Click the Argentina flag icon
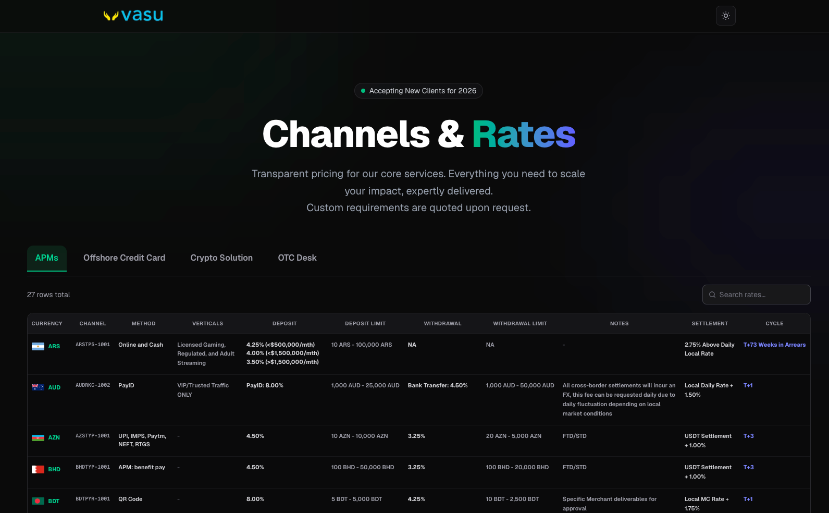 point(38,346)
